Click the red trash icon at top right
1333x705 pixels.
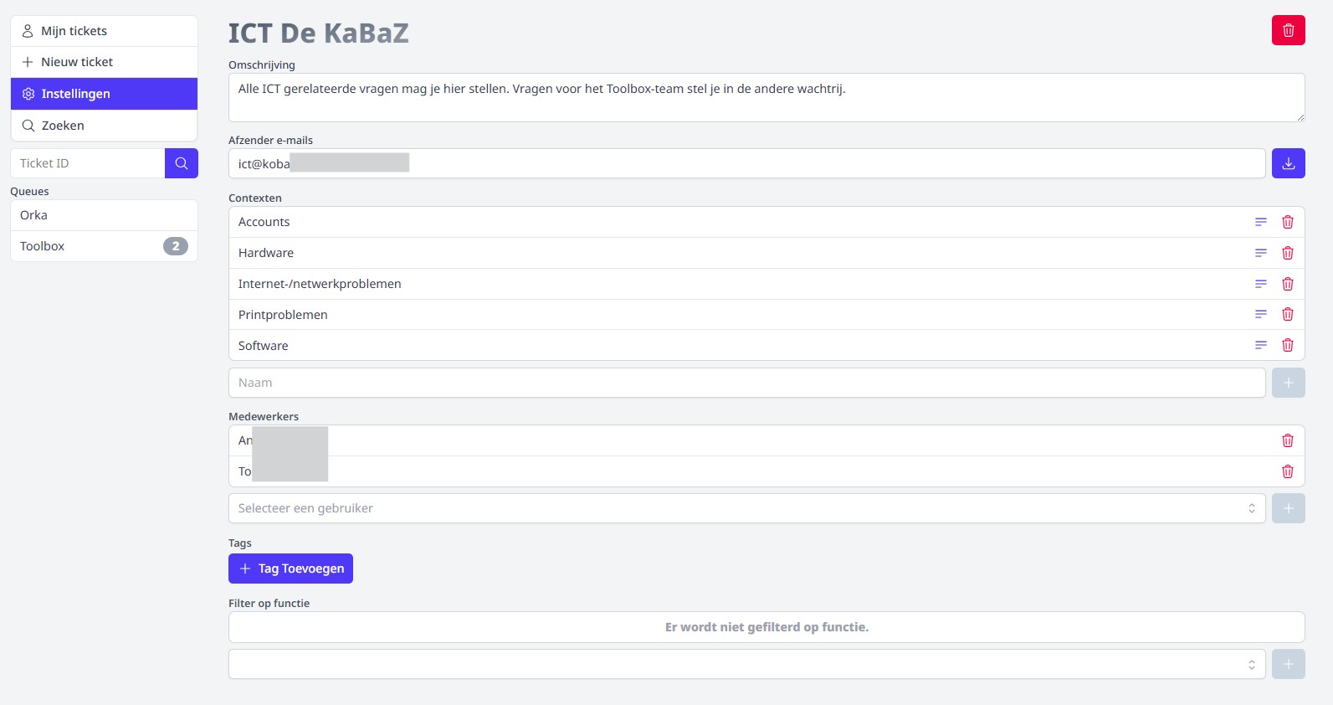click(x=1288, y=29)
